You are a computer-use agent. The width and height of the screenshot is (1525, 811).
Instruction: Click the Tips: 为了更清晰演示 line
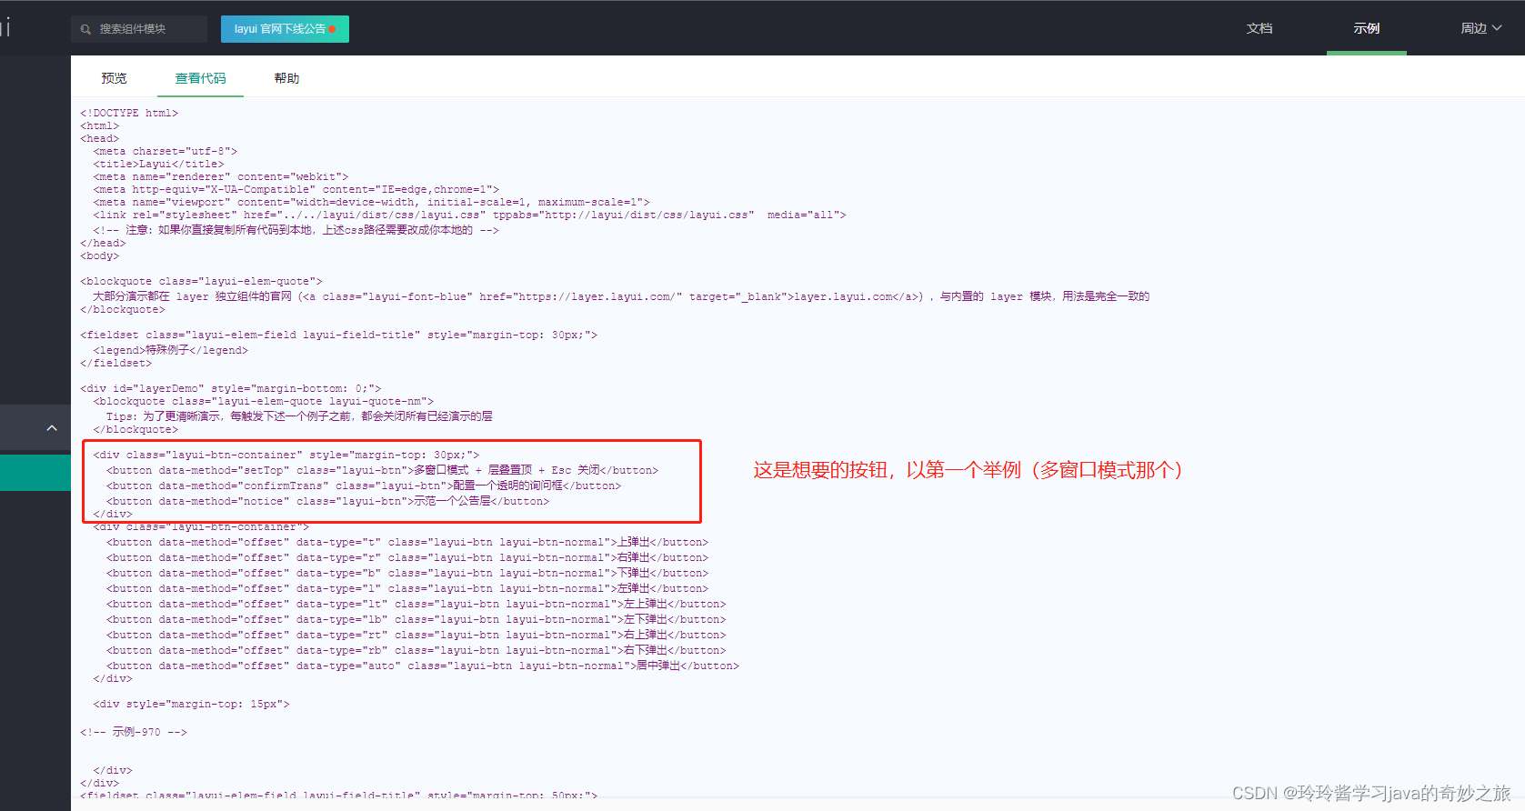(x=299, y=416)
